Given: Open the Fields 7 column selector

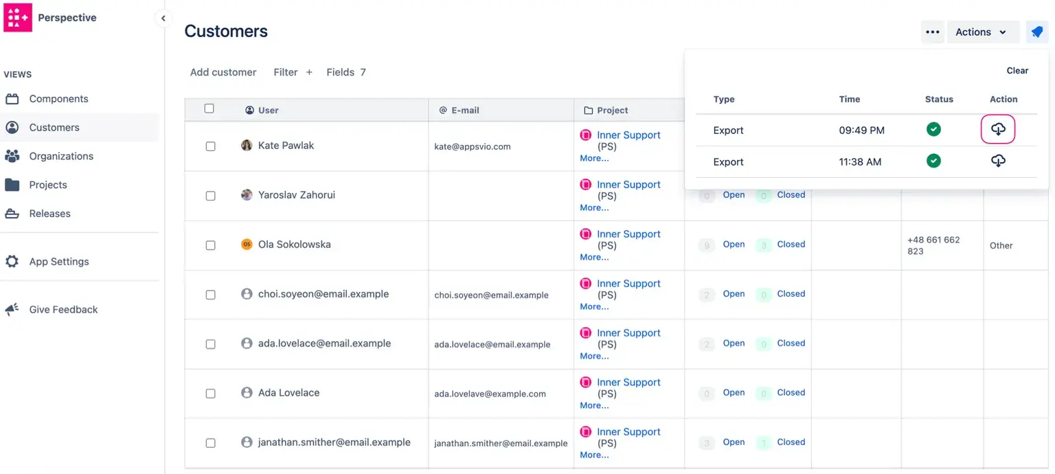Looking at the screenshot, I should tap(345, 72).
